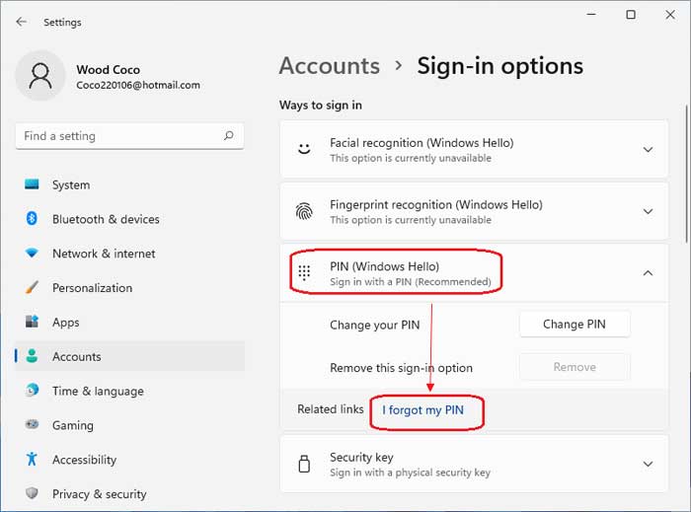Click the fingerprint icon
The image size is (691, 512).
point(304,211)
